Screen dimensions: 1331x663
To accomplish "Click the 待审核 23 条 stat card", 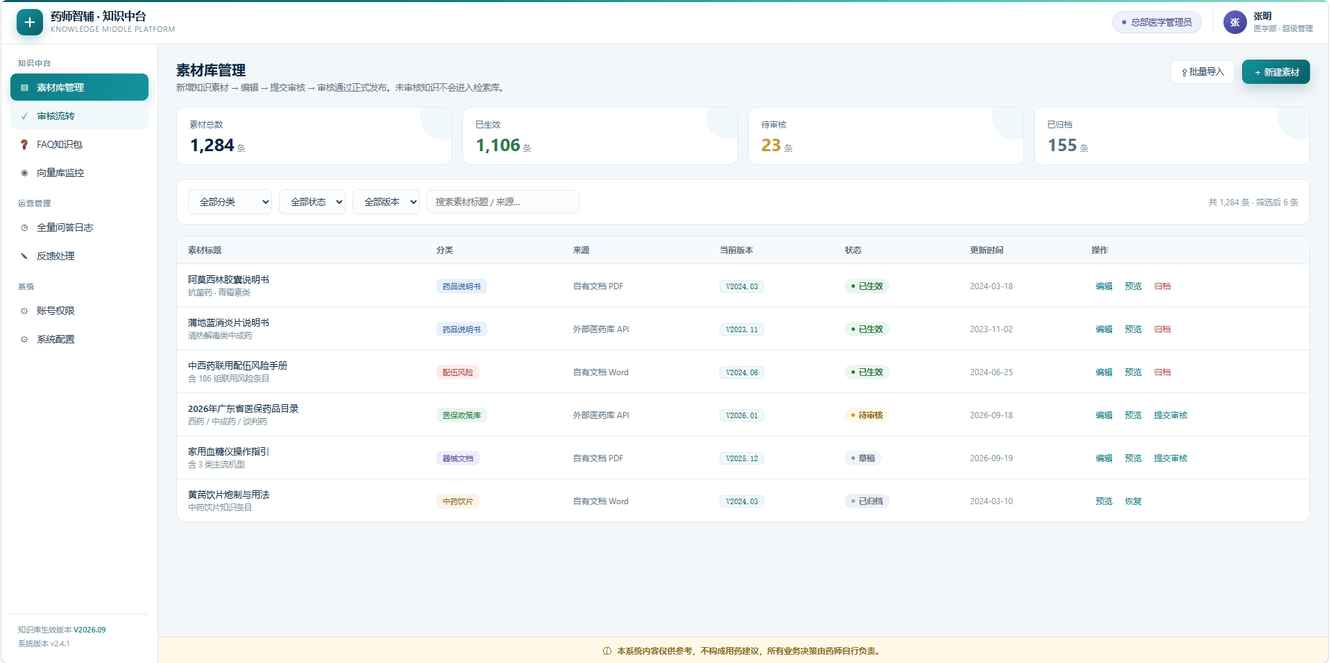I will 885,136.
